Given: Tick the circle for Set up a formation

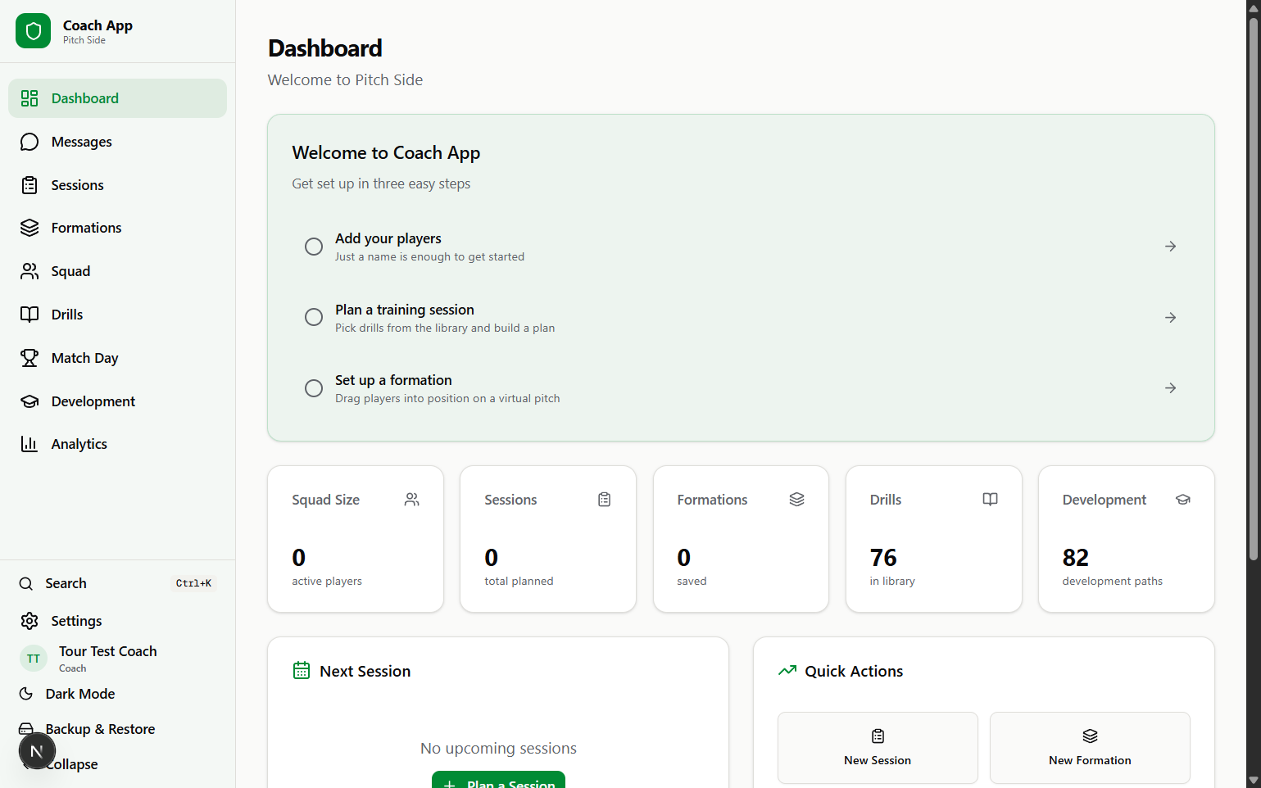Looking at the screenshot, I should coord(314,388).
